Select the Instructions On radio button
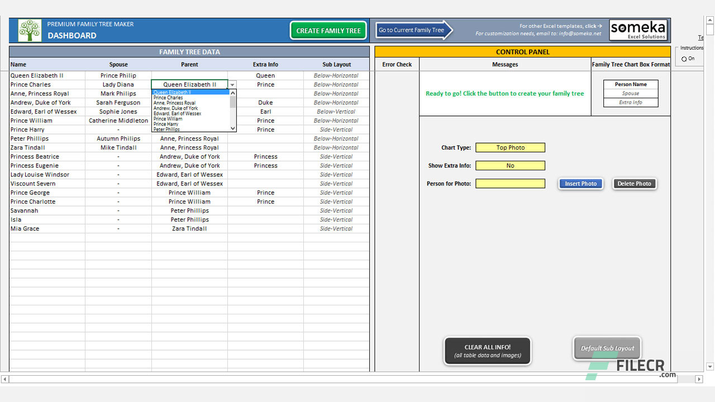Screen dimensions: 715x402 [684, 59]
